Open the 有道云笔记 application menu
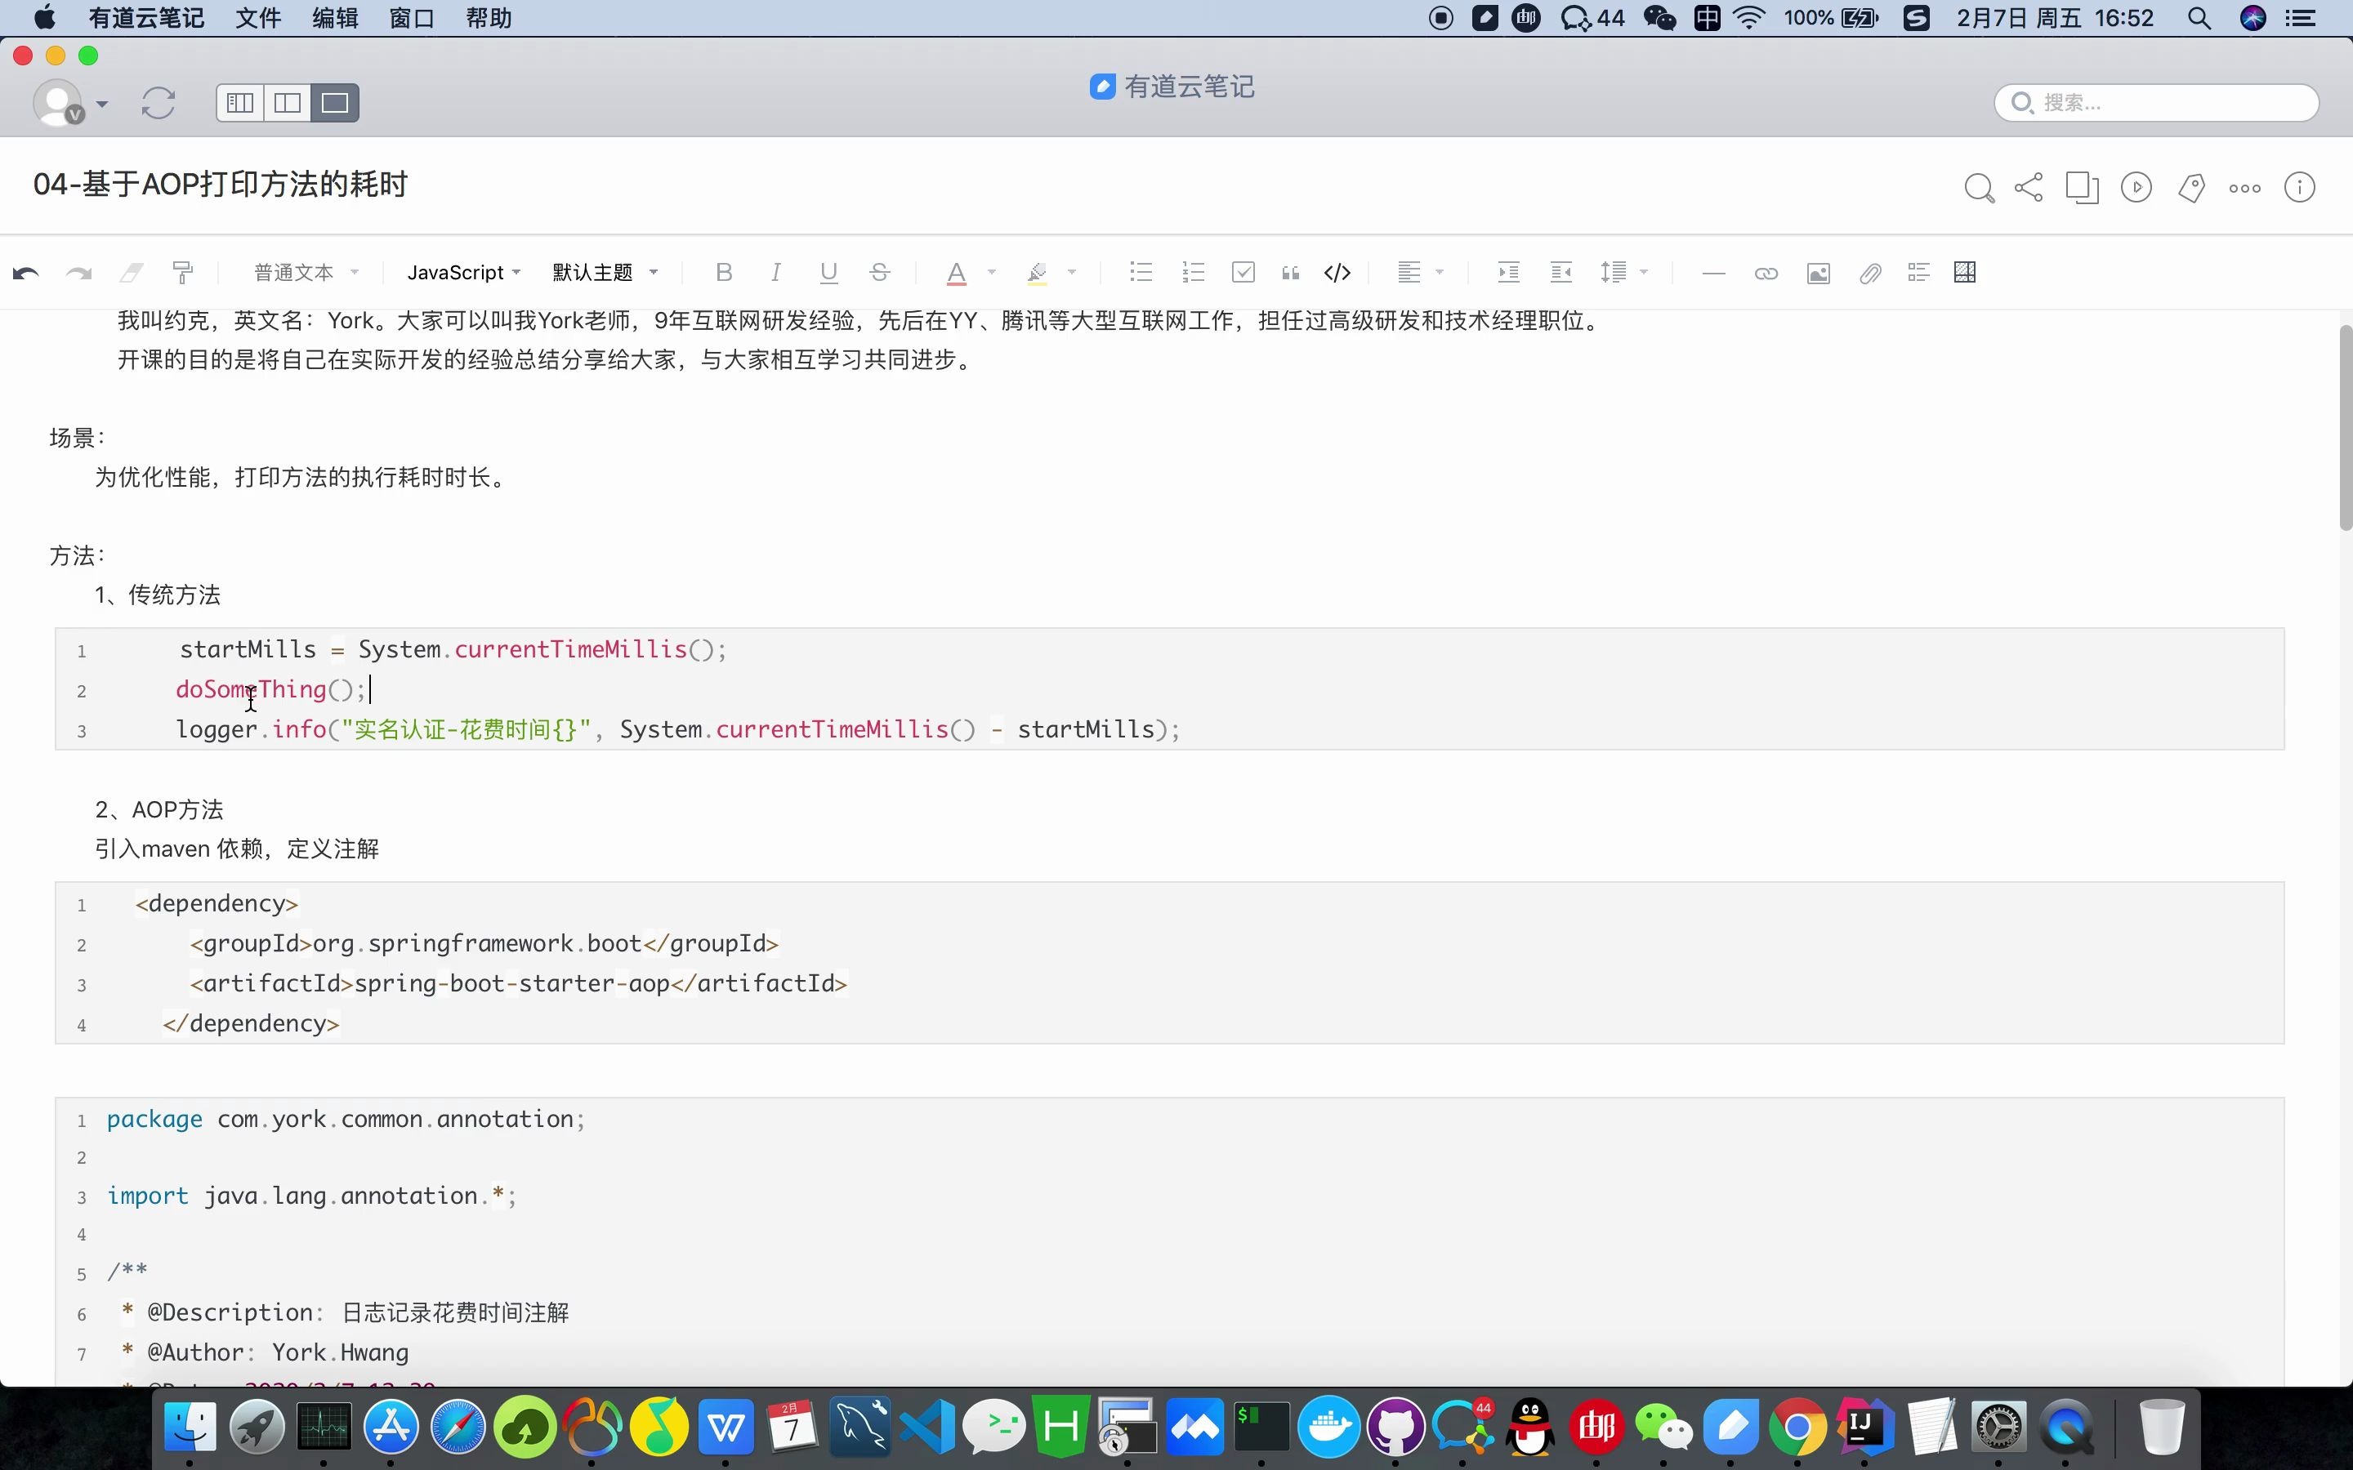The image size is (2353, 1470). 146,19
